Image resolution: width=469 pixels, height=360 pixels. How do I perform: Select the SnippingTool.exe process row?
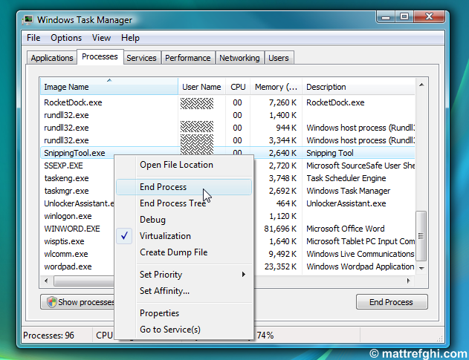coord(227,153)
